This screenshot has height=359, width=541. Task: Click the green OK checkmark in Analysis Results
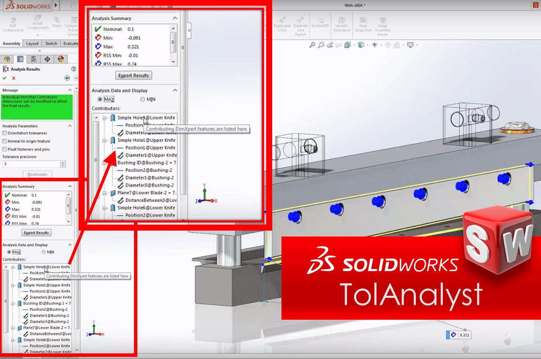click(x=5, y=78)
